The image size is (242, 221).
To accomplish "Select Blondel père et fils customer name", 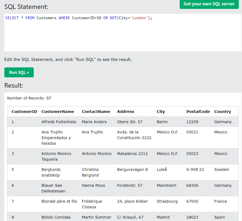I will 59,201.
